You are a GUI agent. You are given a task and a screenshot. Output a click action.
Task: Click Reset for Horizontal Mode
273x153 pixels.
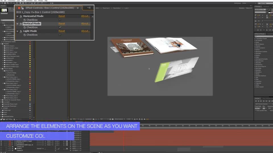coord(62,16)
